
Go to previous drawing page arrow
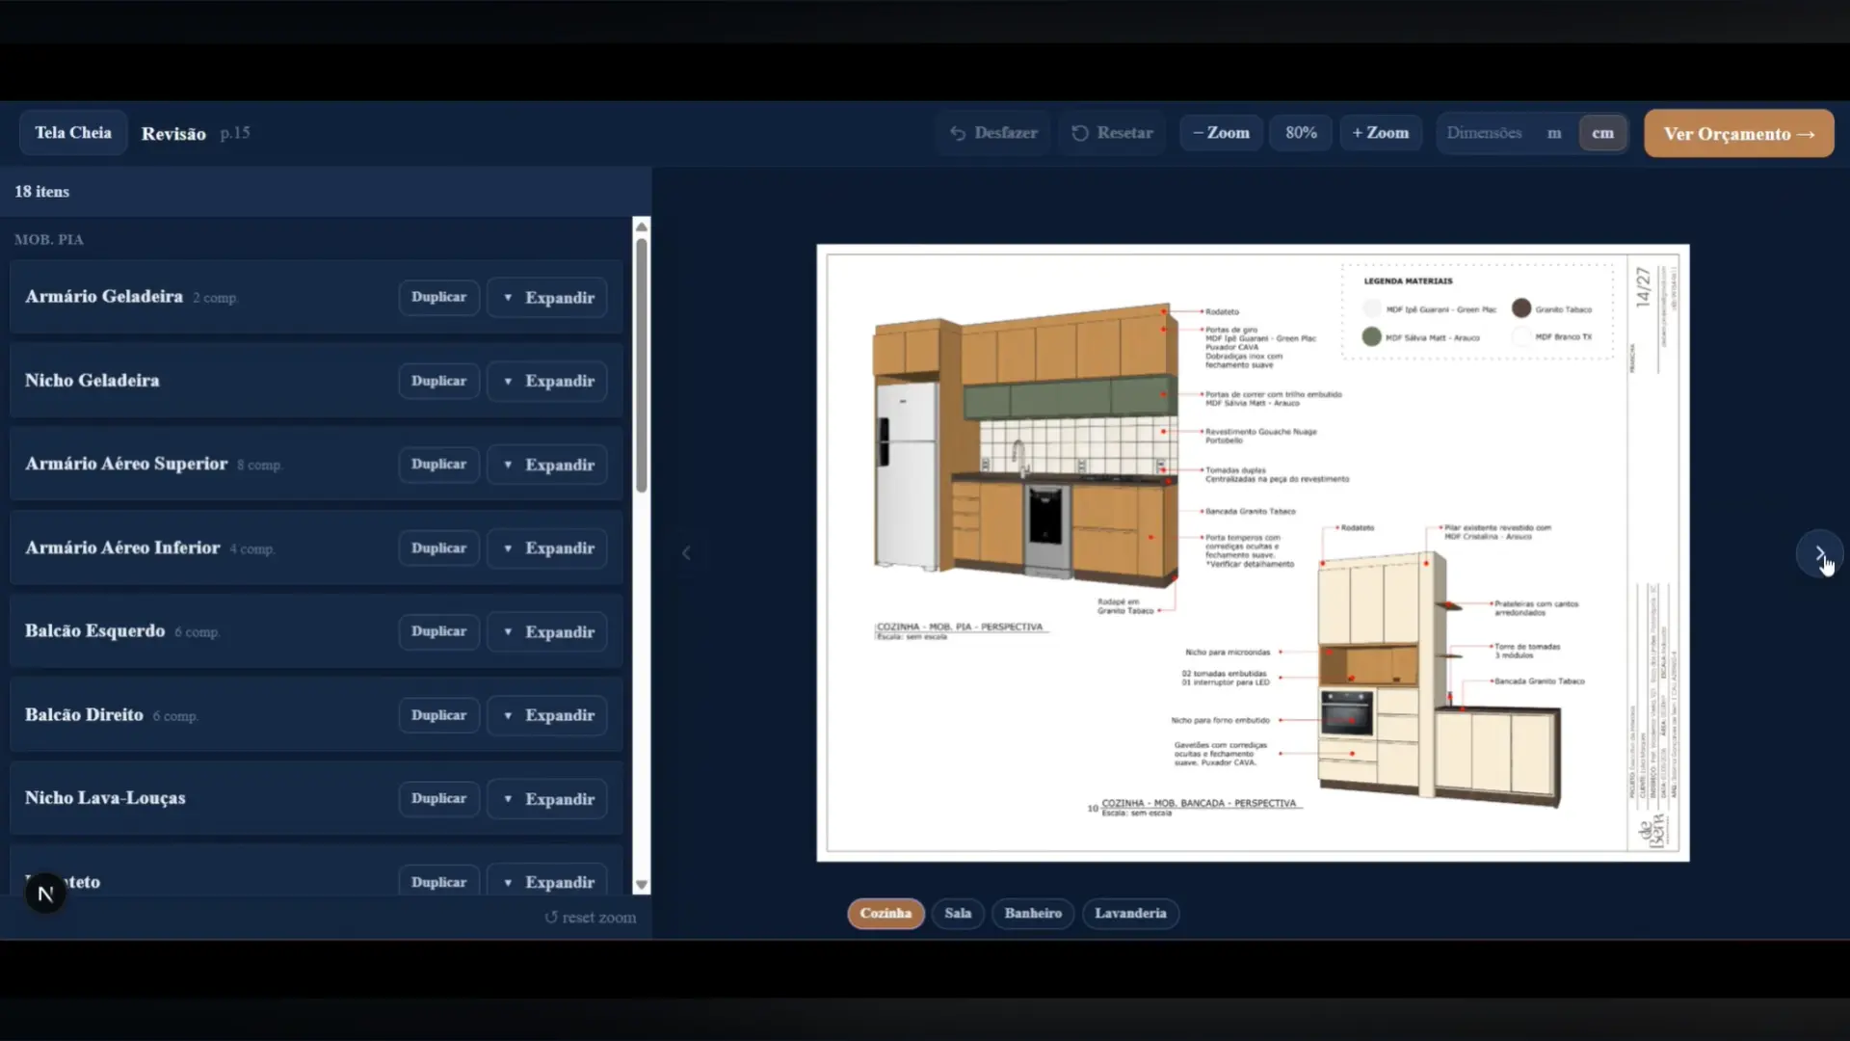pyautogui.click(x=686, y=553)
